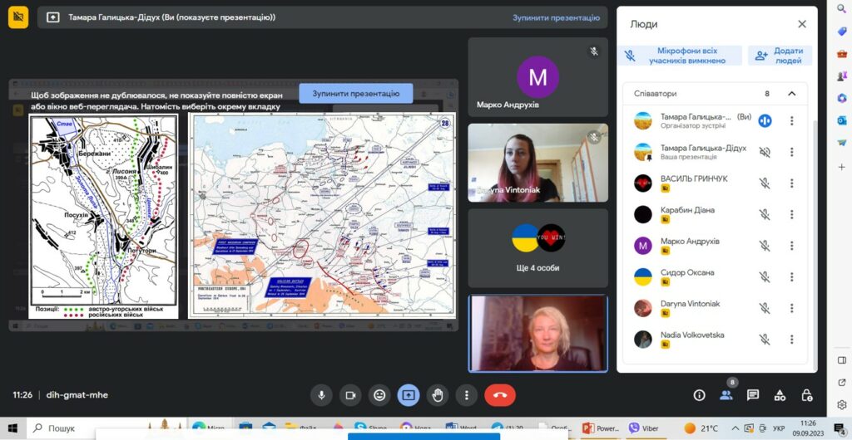The width and height of the screenshot is (852, 440).
Task: Toggle the camera in the call controls
Action: click(351, 395)
